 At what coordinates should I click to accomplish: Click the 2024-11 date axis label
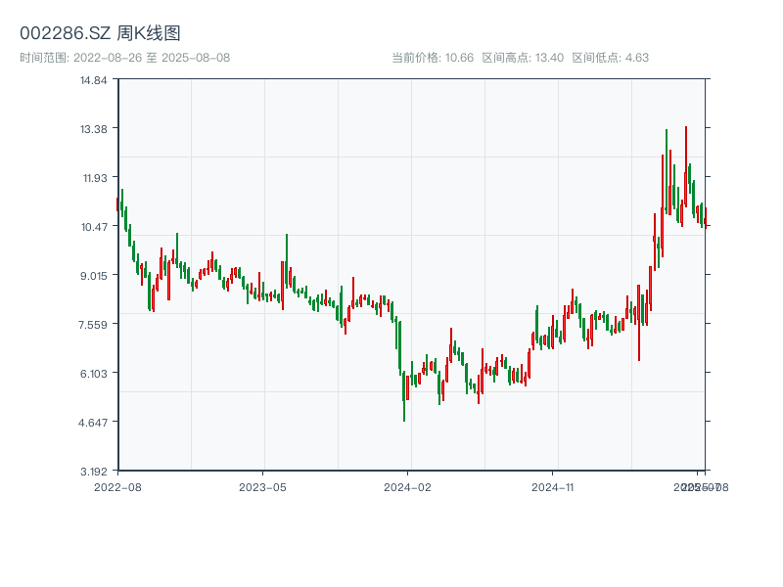tap(553, 486)
